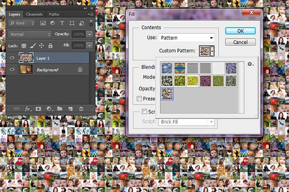Select the purple-blue flowers pattern swatch
Viewport: 289px width, 192px height.
point(231,68)
